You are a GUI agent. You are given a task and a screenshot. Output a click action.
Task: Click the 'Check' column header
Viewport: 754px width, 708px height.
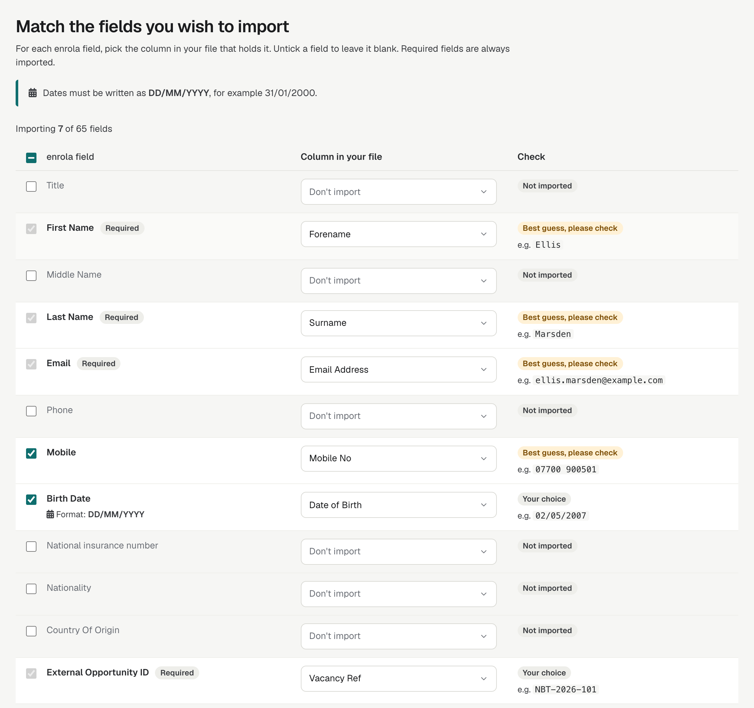[x=531, y=157]
